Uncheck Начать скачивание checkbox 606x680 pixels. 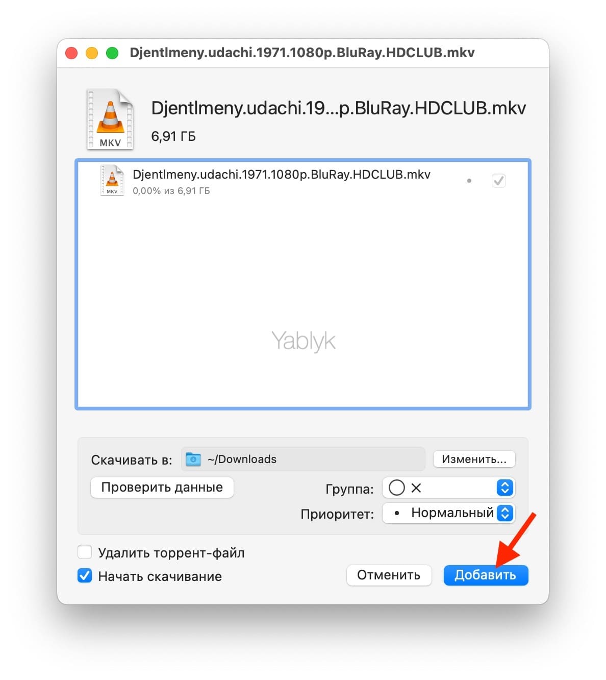tap(85, 576)
